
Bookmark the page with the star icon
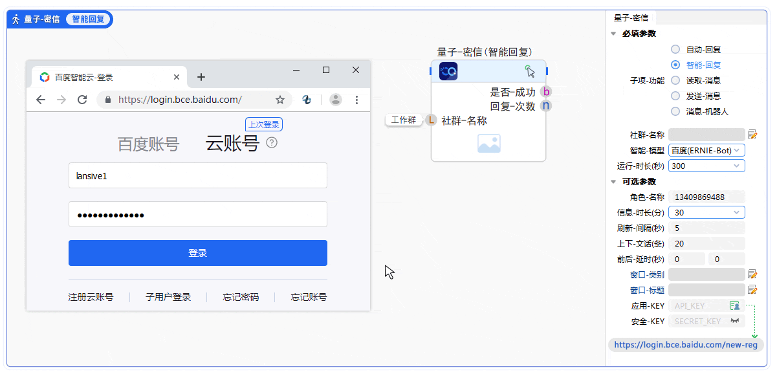pos(280,100)
